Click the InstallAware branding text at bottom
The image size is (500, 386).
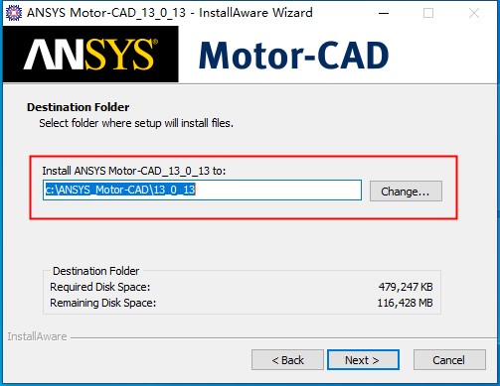pos(37,336)
